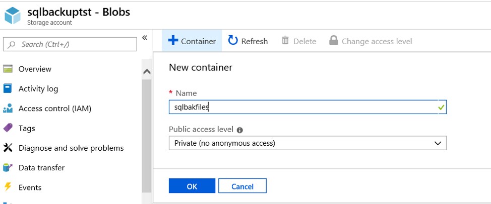The width and height of the screenshot is (491, 204).
Task: Open Data transfer via its bucket icon
Action: tap(8, 168)
